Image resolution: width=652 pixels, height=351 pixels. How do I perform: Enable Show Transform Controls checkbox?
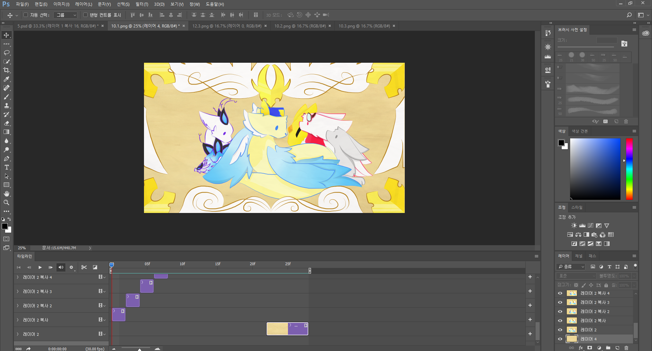tap(85, 15)
